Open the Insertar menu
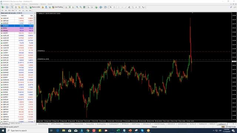 point(17,4)
